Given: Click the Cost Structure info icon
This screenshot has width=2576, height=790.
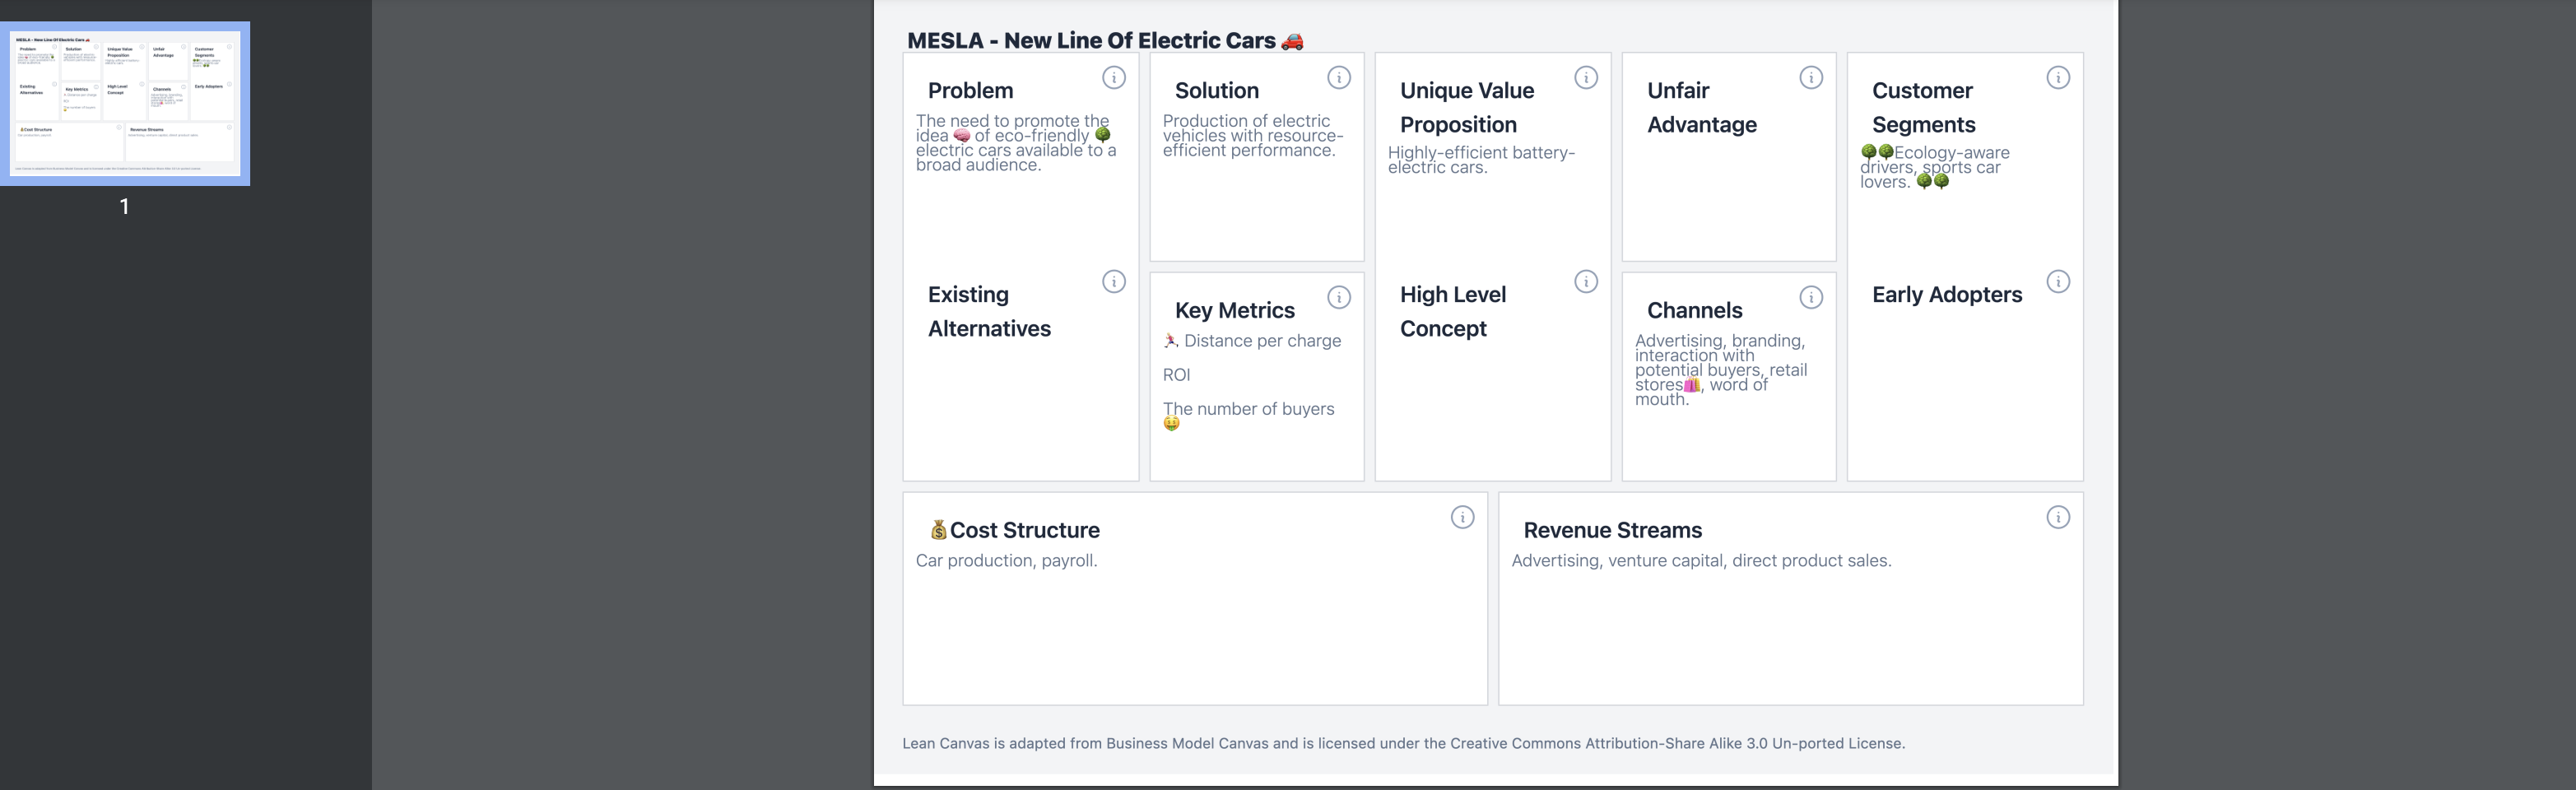Looking at the screenshot, I should [x=1462, y=518].
